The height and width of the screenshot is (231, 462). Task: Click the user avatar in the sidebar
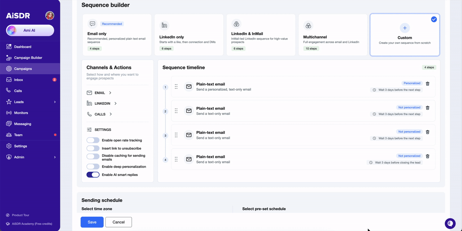pyautogui.click(x=50, y=15)
